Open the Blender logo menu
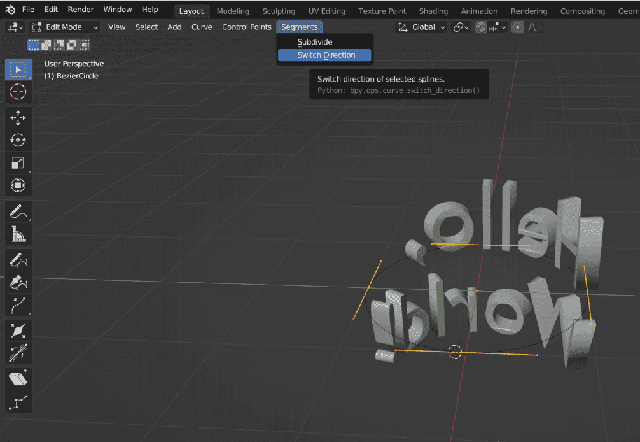Image resolution: width=640 pixels, height=442 pixels. [10, 10]
